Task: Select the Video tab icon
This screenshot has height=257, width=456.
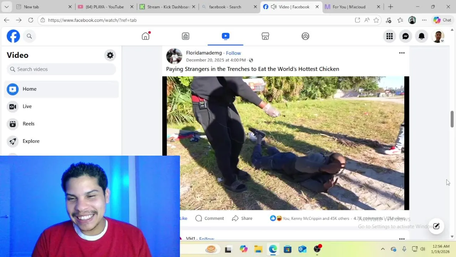Action: (x=226, y=36)
